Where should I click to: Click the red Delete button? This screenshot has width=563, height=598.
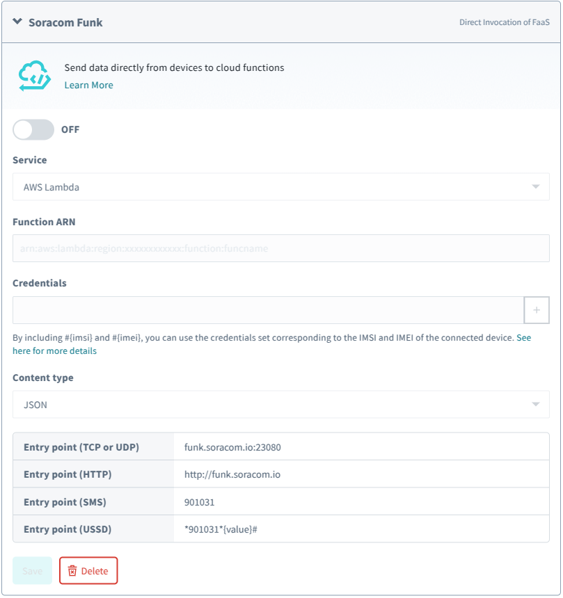coord(88,571)
